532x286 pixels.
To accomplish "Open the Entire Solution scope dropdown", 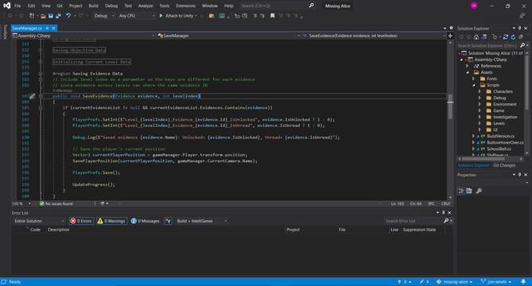I will click(x=39, y=221).
